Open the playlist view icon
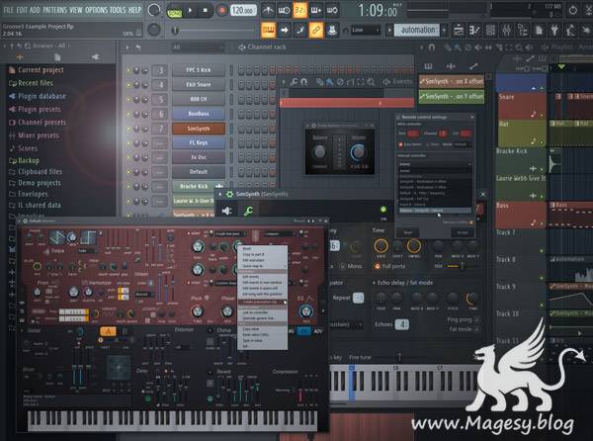Image resolution: width=593 pixels, height=441 pixels. pos(459,30)
